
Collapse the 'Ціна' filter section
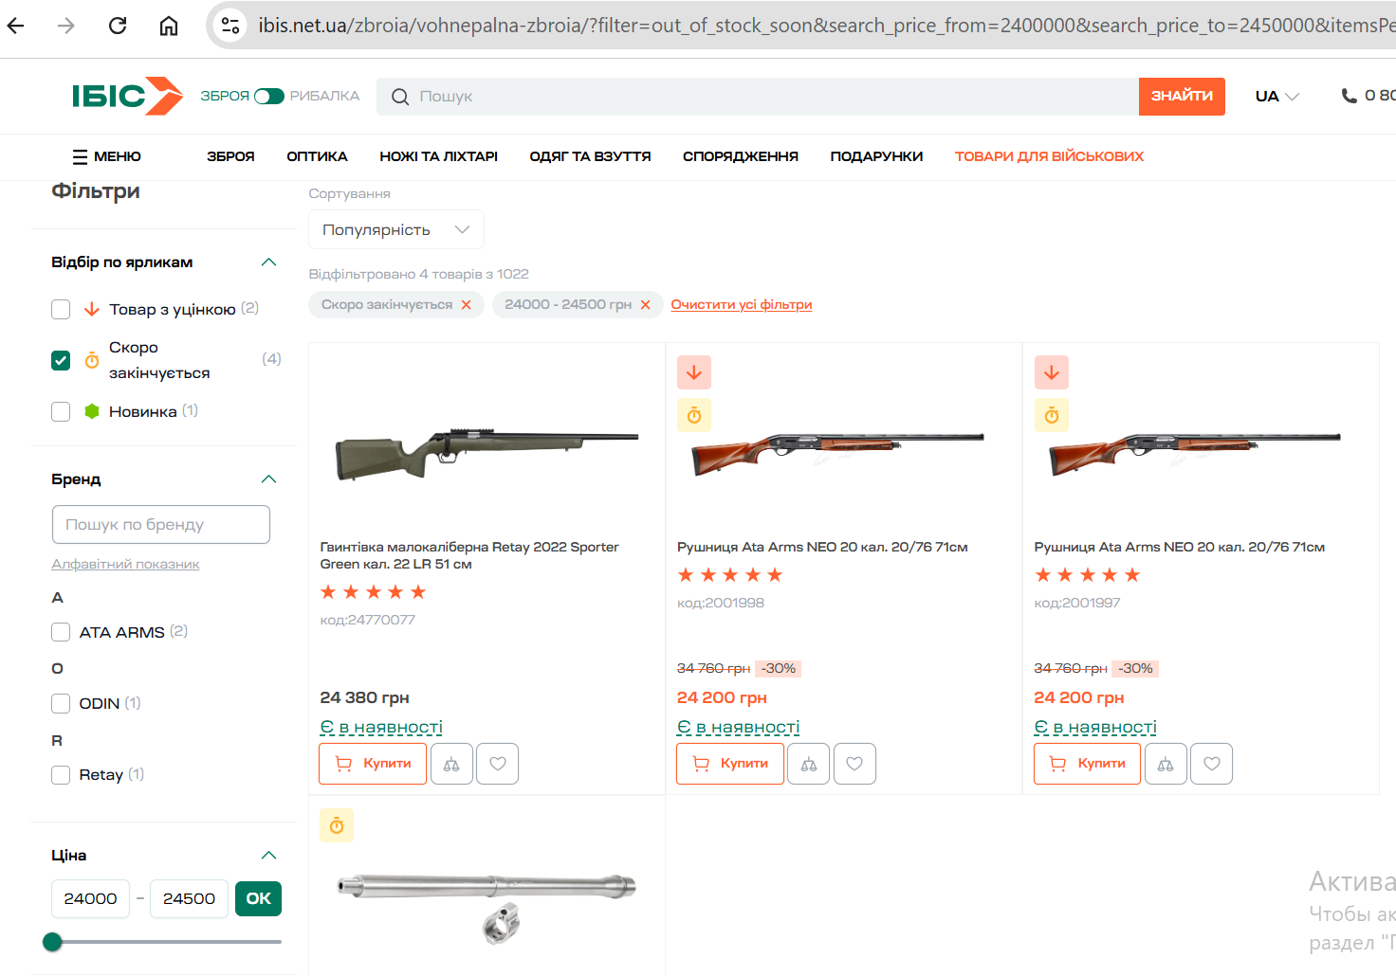268,856
